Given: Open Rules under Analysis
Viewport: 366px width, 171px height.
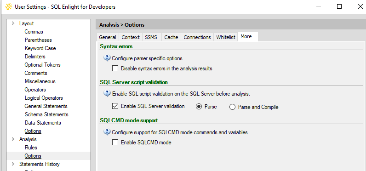Looking at the screenshot, I should click(x=31, y=148).
